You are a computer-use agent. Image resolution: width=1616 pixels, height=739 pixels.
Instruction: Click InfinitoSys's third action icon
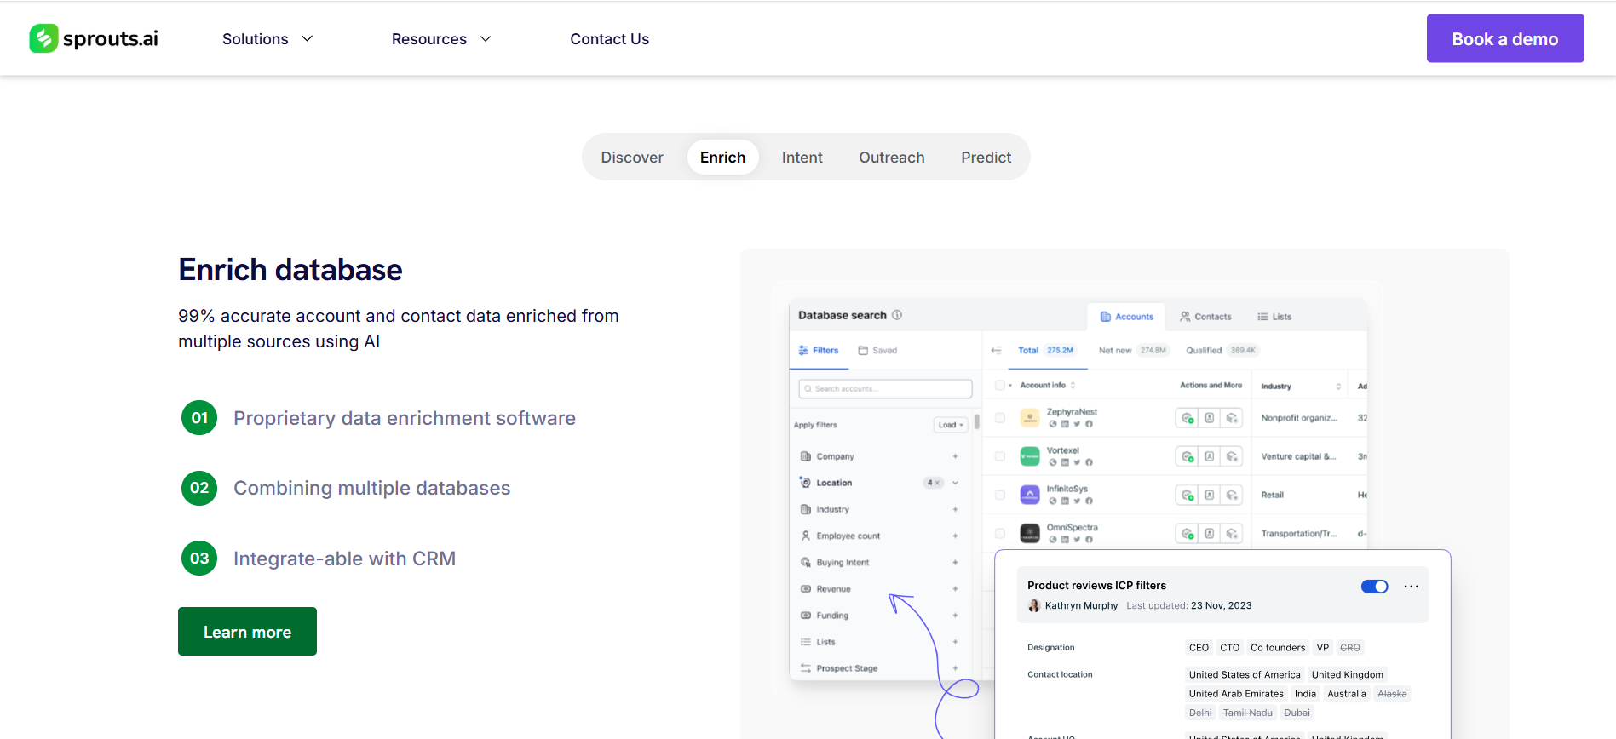pyautogui.click(x=1232, y=495)
